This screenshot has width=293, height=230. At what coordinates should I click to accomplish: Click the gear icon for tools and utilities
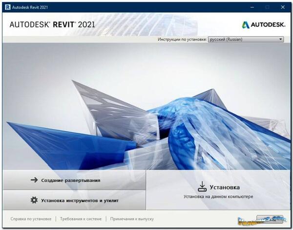click(x=34, y=200)
